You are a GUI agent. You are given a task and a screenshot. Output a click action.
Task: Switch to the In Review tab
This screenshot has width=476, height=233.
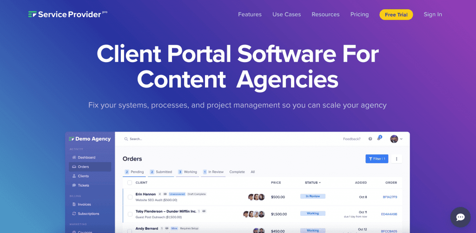click(x=213, y=172)
